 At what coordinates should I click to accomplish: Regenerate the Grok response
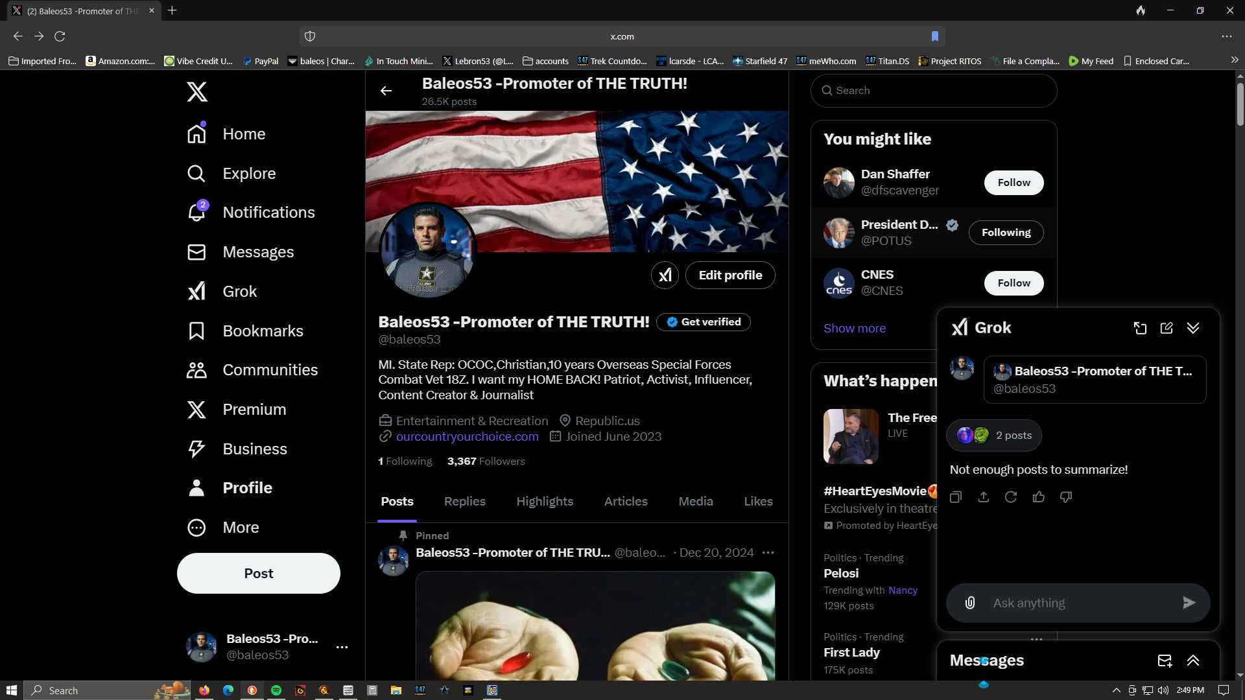[1010, 497]
